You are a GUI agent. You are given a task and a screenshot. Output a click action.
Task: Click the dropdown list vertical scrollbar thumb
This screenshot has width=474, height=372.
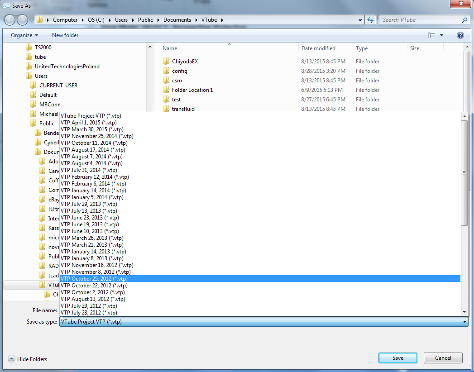[x=464, y=172]
